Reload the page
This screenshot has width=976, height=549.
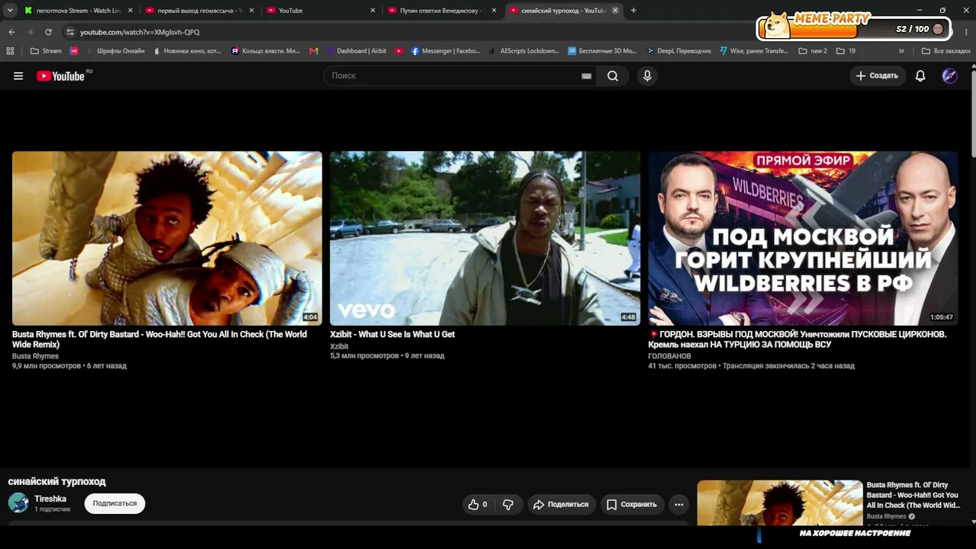click(48, 32)
